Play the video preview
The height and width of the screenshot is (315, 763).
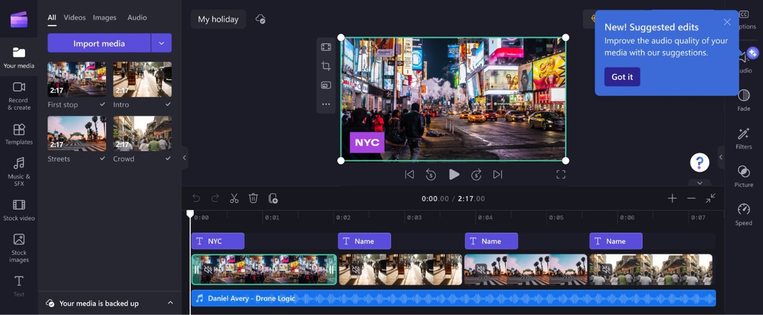coord(454,174)
